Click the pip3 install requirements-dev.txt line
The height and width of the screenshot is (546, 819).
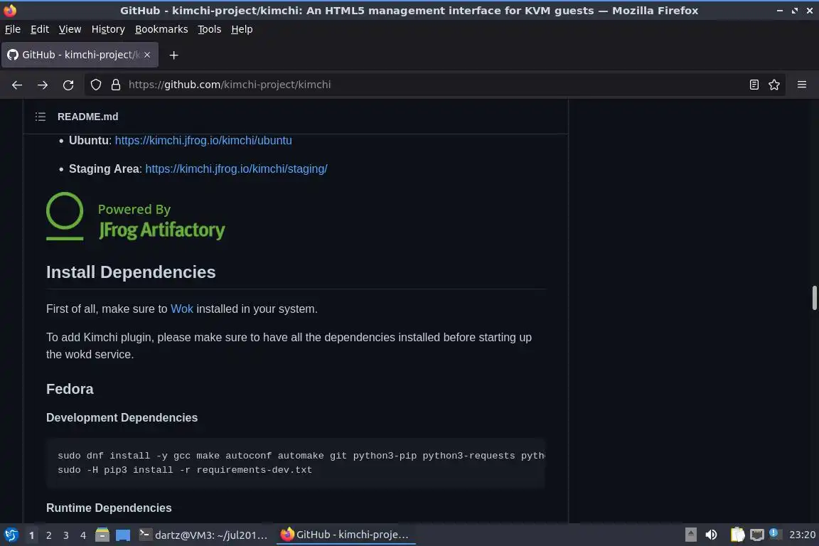184,470
